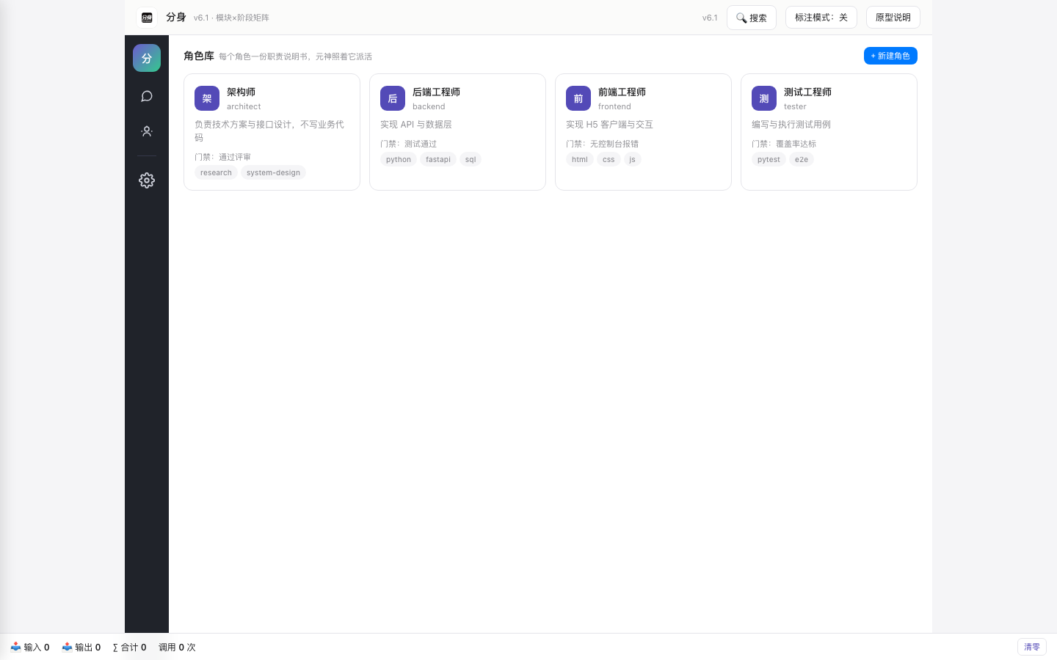Click the 调用 0 次 status entry

[x=177, y=647]
